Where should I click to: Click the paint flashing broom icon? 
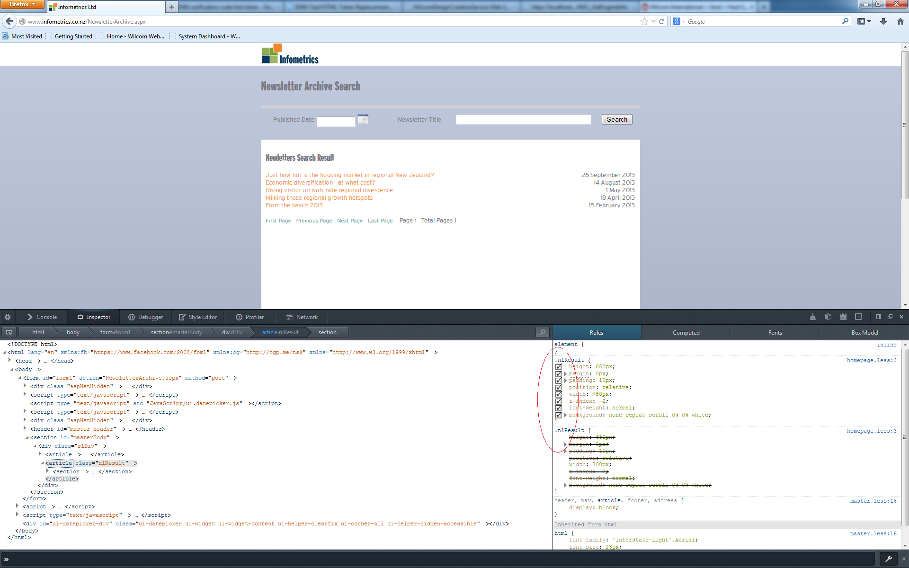pyautogui.click(x=813, y=317)
